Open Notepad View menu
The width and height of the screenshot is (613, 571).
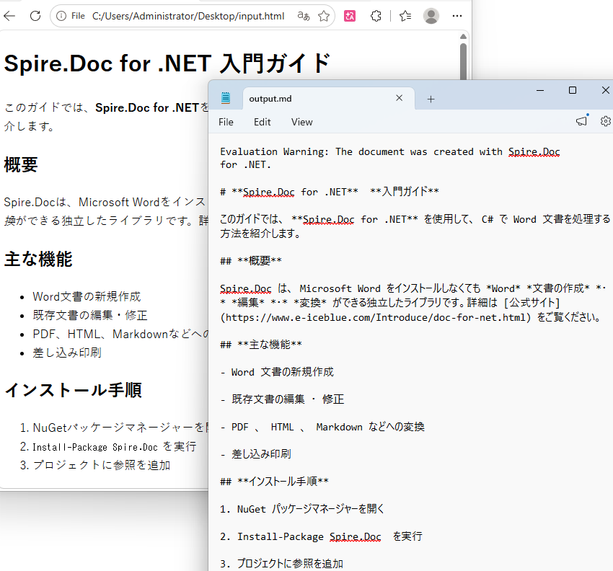[301, 123]
